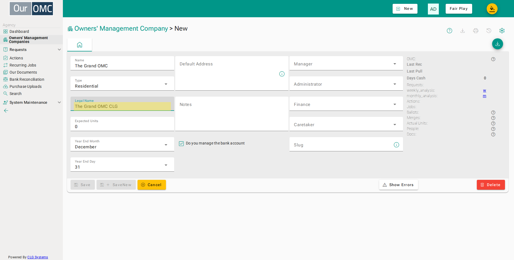Click the Show Errors button
This screenshot has height=260, width=514.
(x=399, y=185)
